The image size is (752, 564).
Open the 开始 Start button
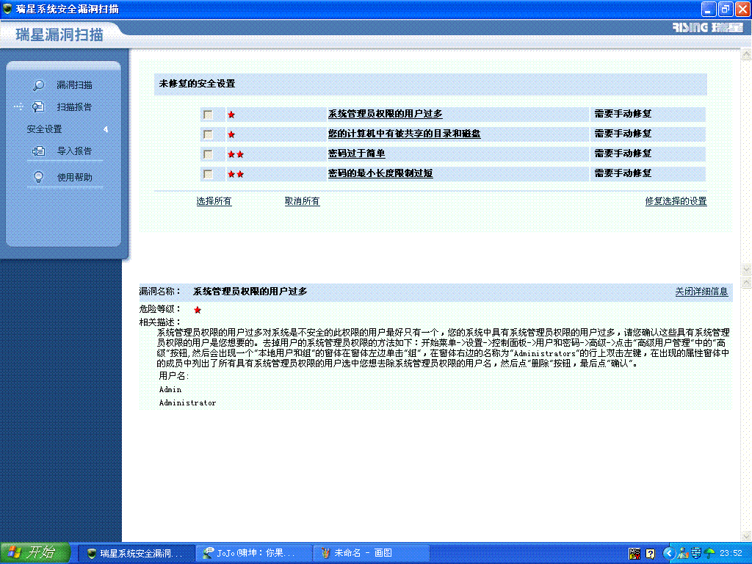click(x=35, y=552)
